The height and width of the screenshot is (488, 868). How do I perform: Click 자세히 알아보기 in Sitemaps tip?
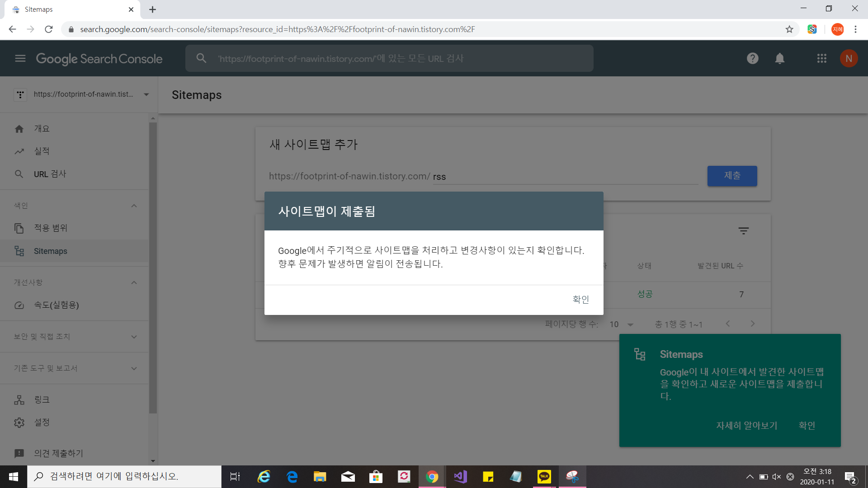(746, 426)
